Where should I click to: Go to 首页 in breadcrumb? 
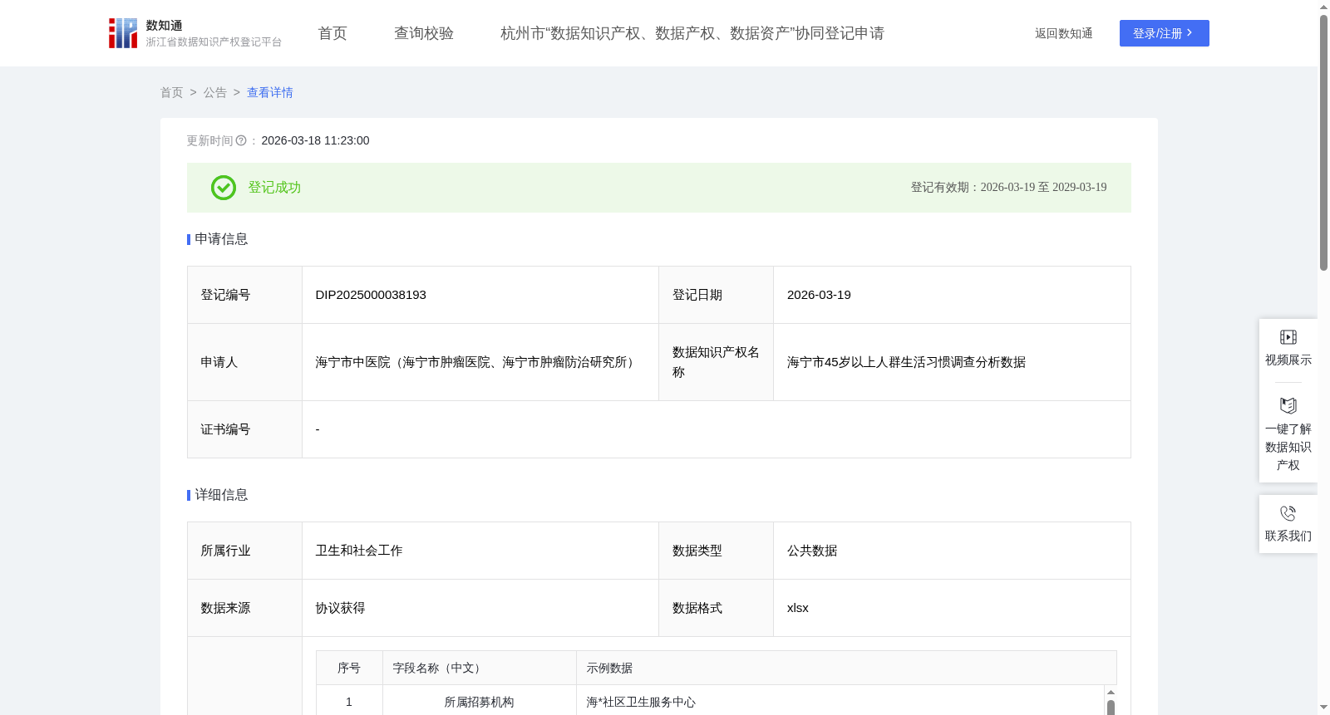point(172,93)
